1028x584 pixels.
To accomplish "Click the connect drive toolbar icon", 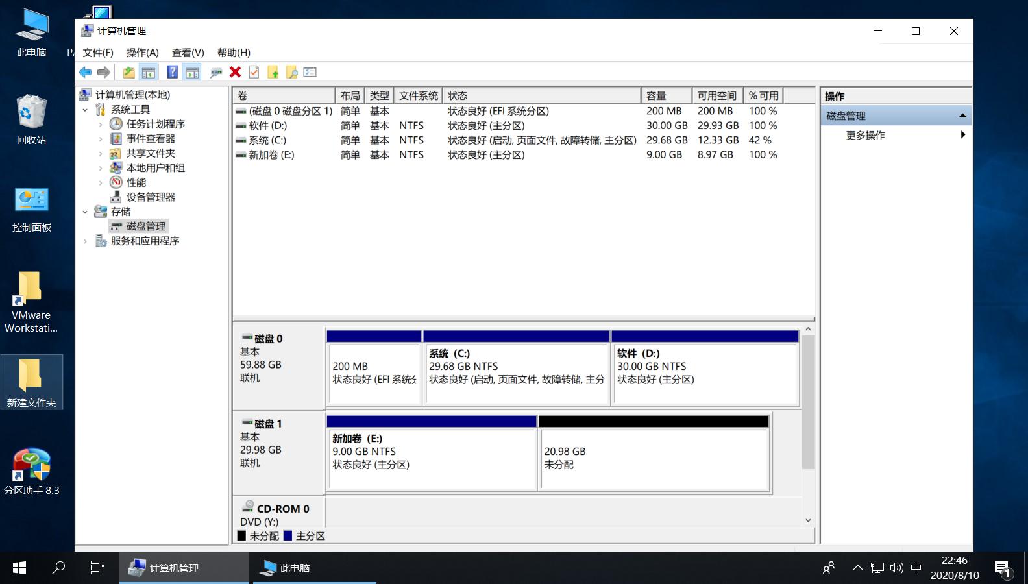I will pos(216,72).
